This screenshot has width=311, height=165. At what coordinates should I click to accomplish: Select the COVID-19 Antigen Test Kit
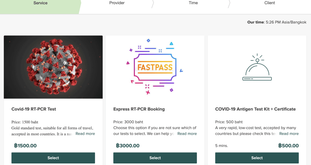257,158
